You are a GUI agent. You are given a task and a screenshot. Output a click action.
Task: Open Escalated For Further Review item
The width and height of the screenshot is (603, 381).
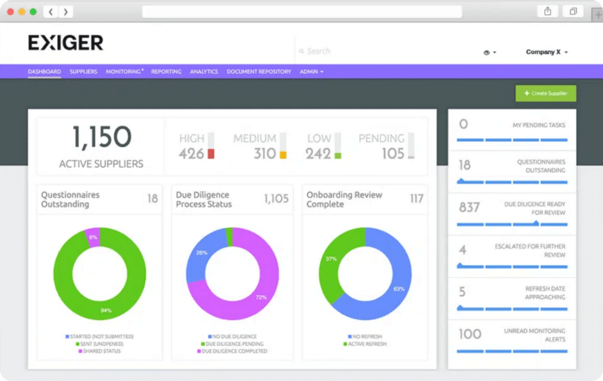[512, 256]
